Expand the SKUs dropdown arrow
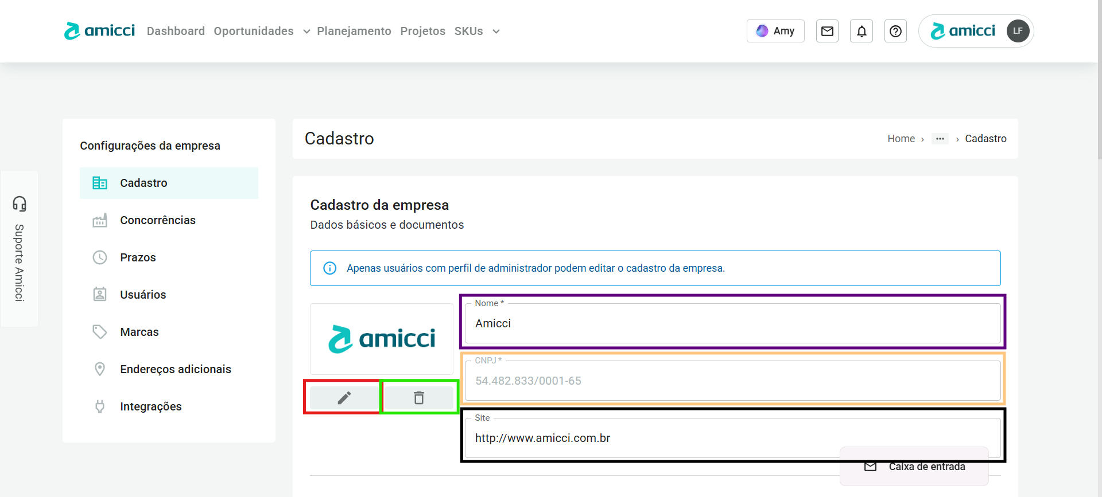The width and height of the screenshot is (1102, 497). pos(496,32)
